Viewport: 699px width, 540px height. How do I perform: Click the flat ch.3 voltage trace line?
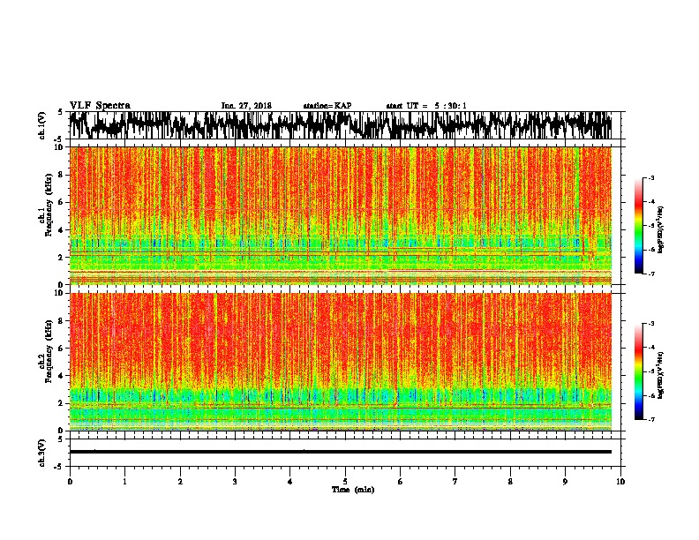tap(341, 452)
